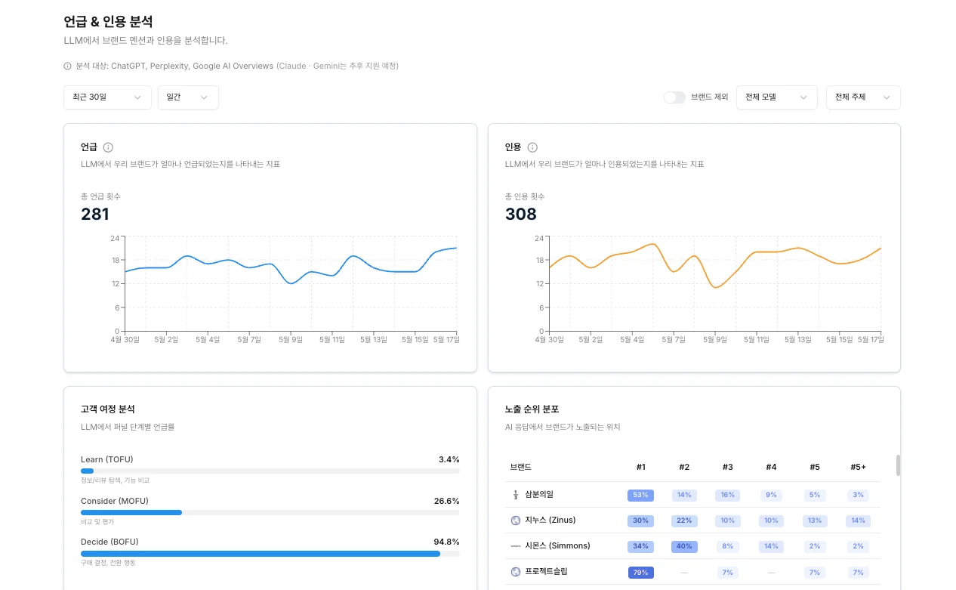The image size is (956, 590).
Task: Click the 시몬스 (Simmons) logo icon
Action: 516,546
